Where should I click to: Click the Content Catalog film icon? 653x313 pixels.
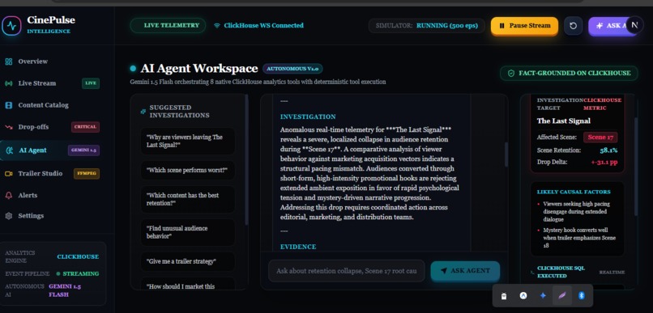(8, 105)
